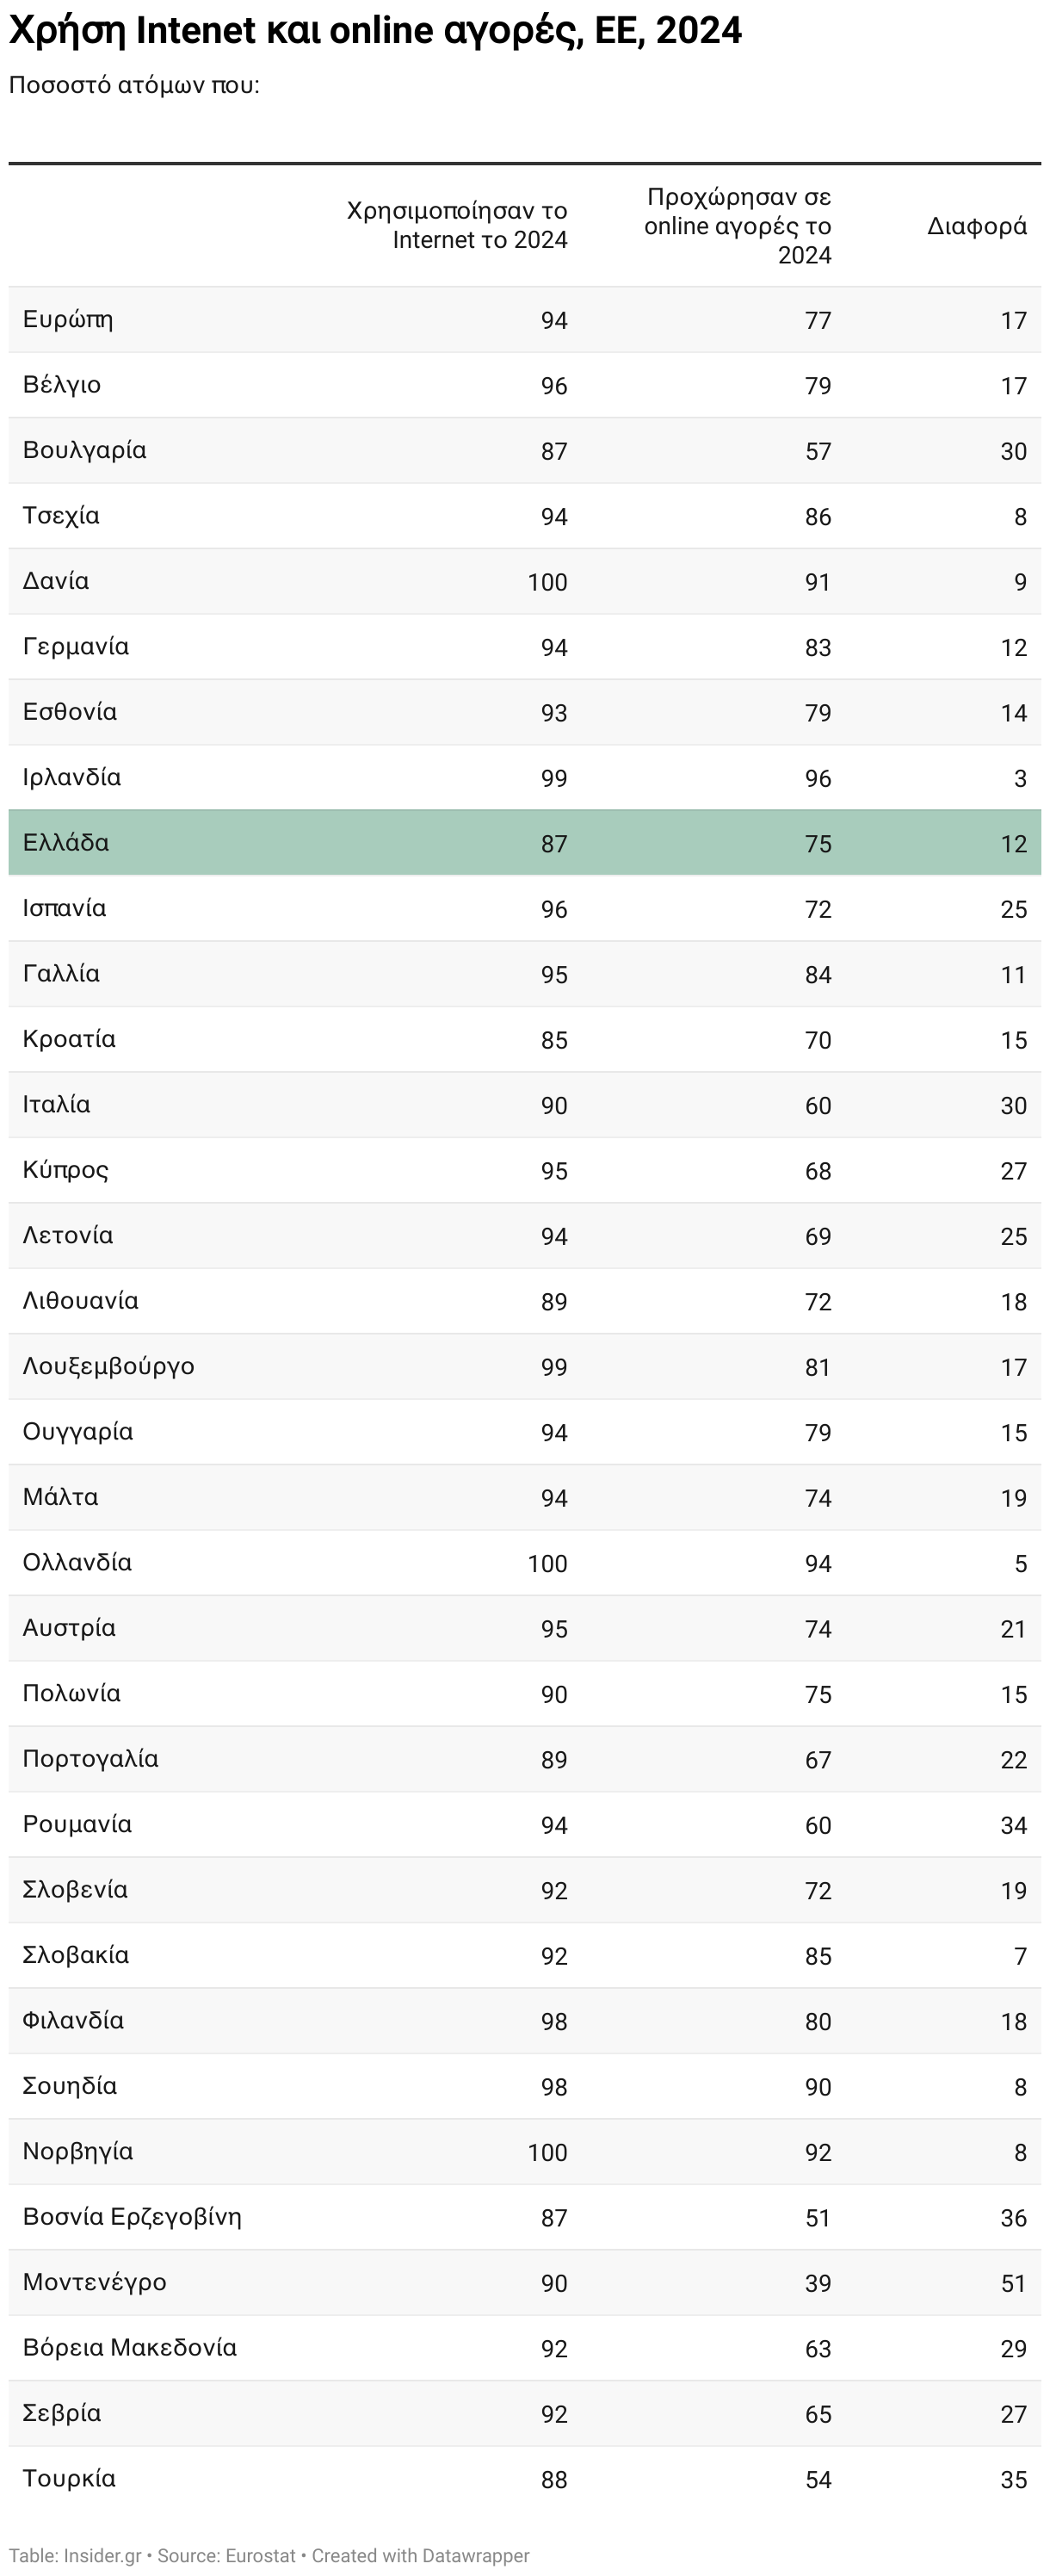Select the Δανία country name
Image resolution: width=1050 pixels, height=2576 pixels.
coord(55,581)
